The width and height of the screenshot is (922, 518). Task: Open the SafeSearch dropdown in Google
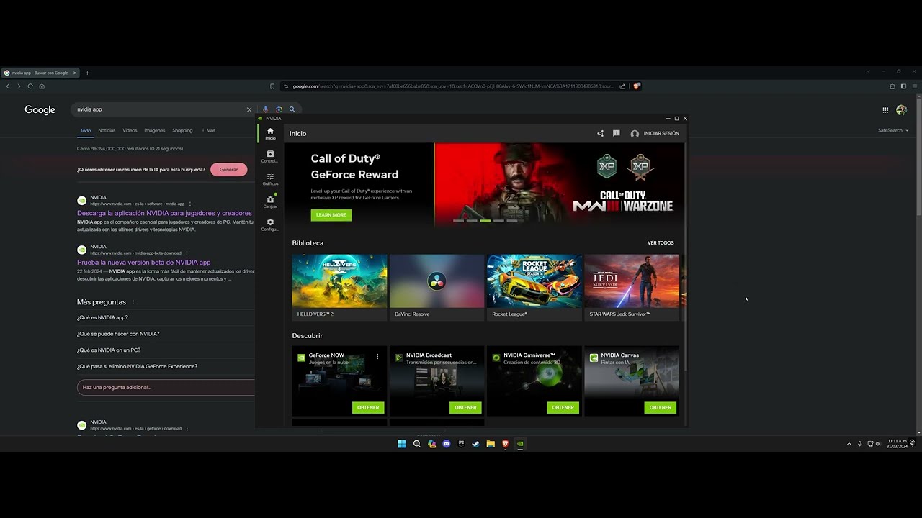[x=893, y=130]
